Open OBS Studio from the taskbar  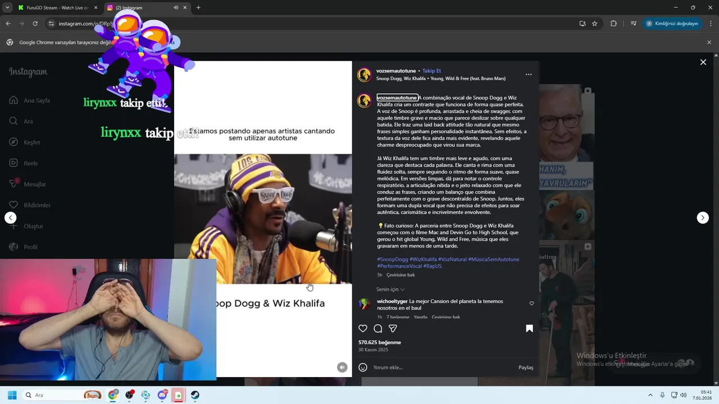click(129, 395)
